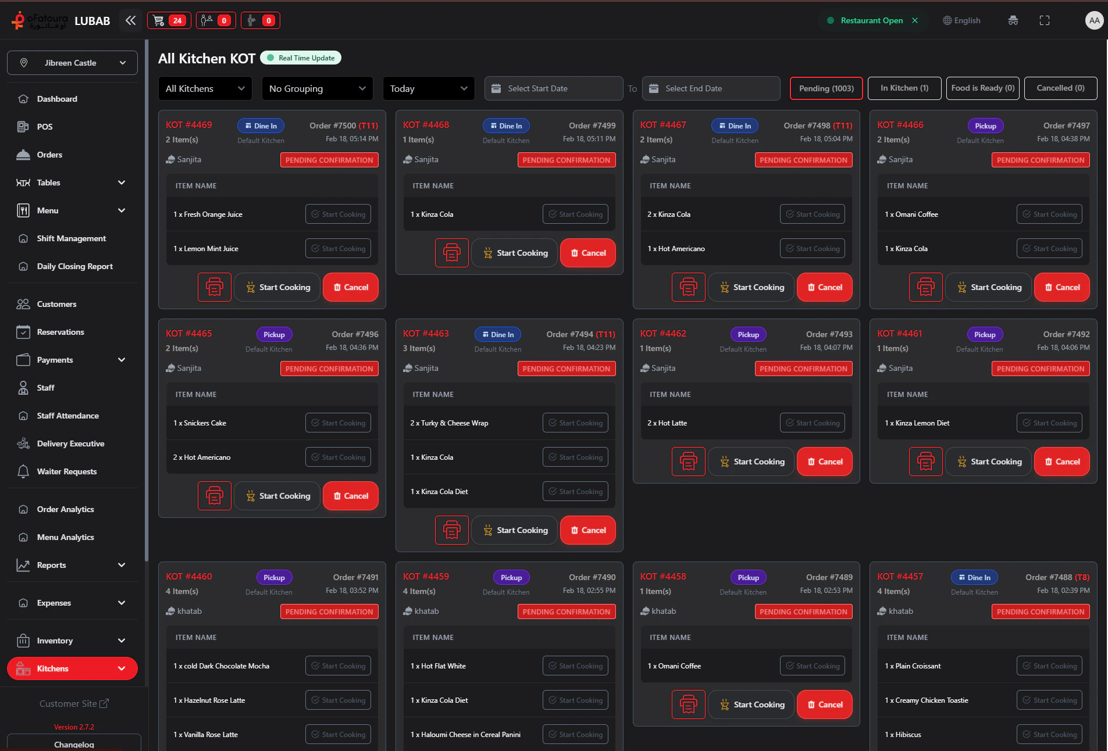Expand the Reports submenu

click(72, 565)
